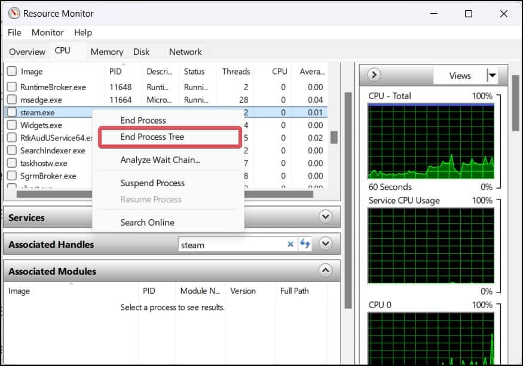Open the File menu
Viewport: 523px width, 366px height.
pyautogui.click(x=14, y=32)
